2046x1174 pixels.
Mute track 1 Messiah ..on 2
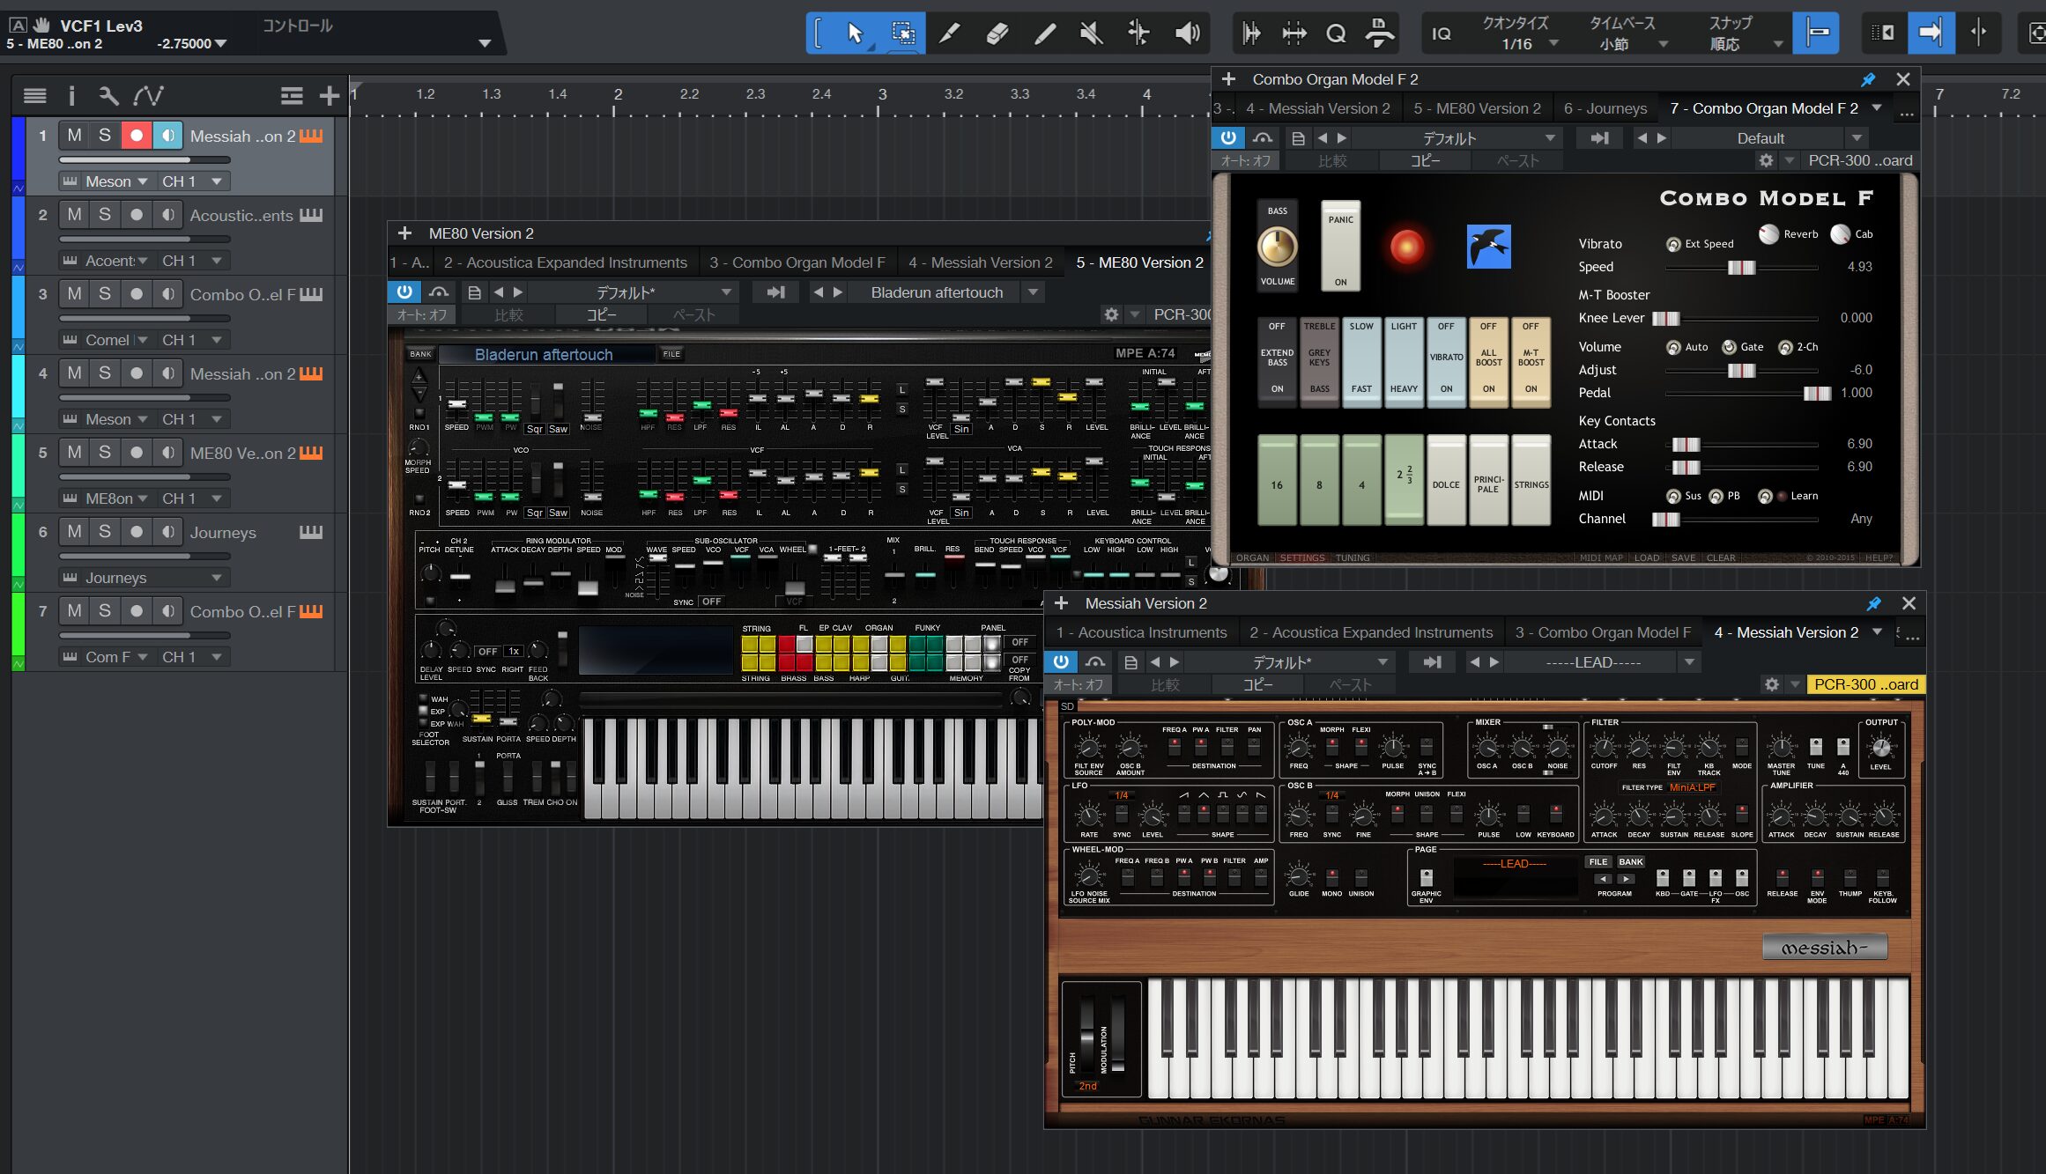click(74, 136)
